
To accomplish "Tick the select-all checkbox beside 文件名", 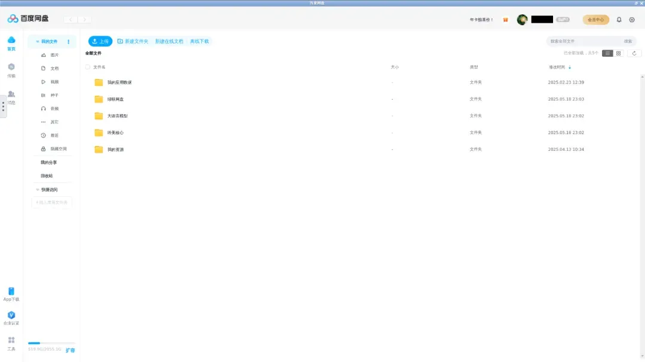I will 88,67.
